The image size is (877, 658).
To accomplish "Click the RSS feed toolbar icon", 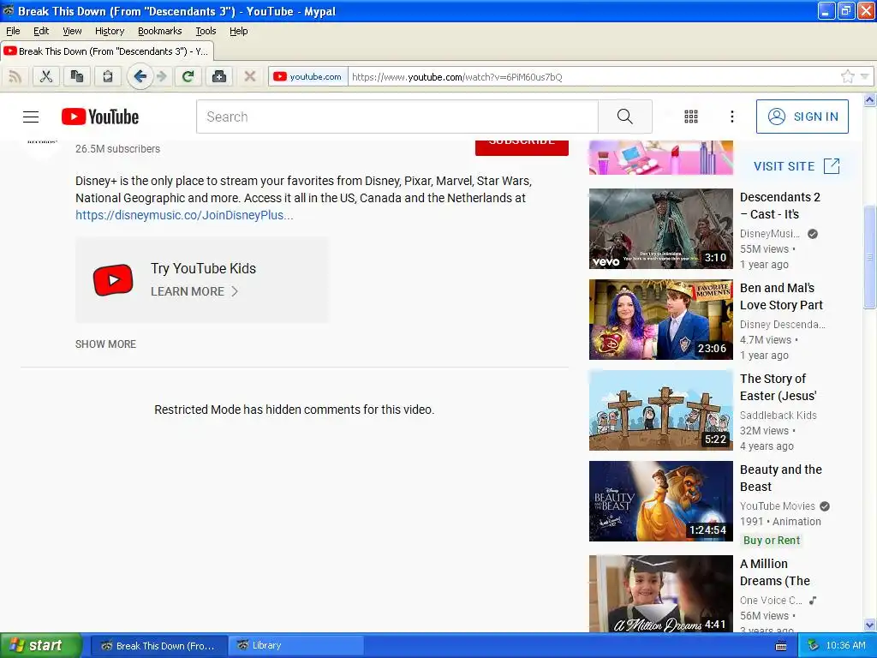I will (15, 76).
